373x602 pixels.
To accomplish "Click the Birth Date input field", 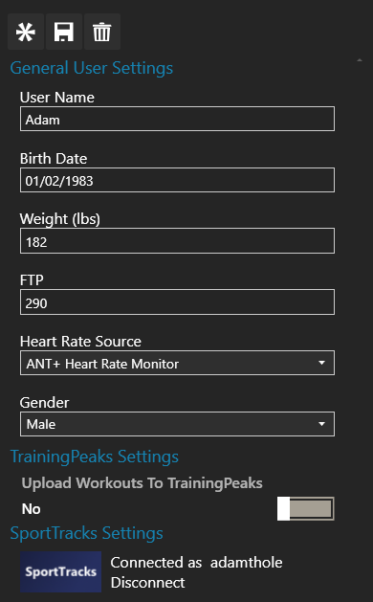I will click(177, 180).
